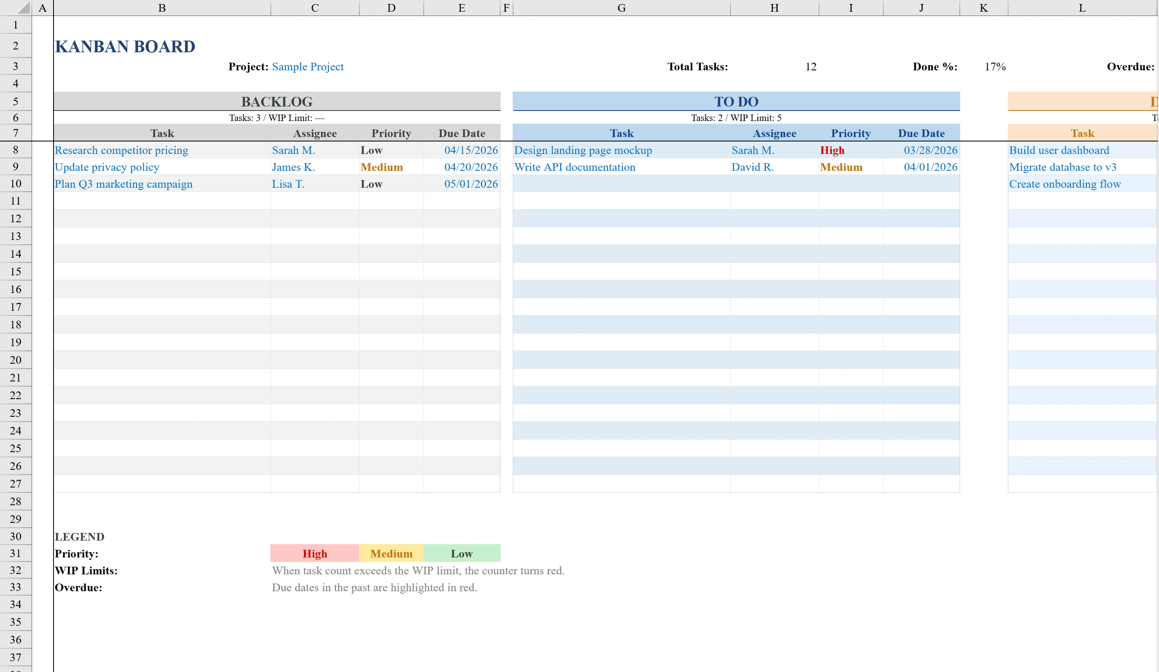Click the Medium priority legend swatch
Viewport: 1159px width, 672px height.
click(x=391, y=553)
